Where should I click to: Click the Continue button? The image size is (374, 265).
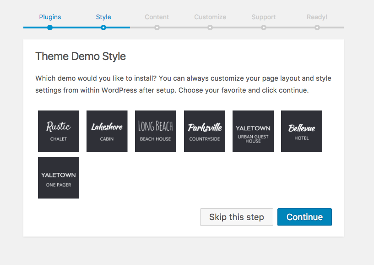tap(304, 217)
